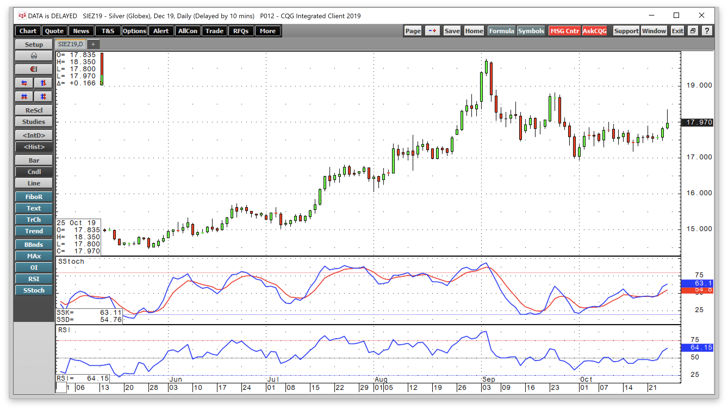The height and width of the screenshot is (410, 728).
Task: Toggle the Cndl candlestick chart type
Action: point(34,172)
